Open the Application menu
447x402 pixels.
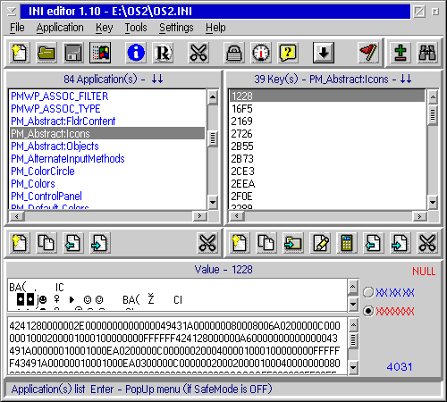point(60,28)
